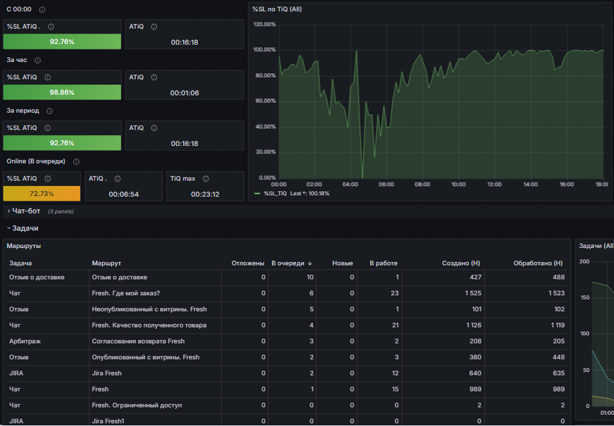The width and height of the screenshot is (614, 426).
Task: Sort table by 'Обработано (Н)' column header
Action: (x=538, y=263)
